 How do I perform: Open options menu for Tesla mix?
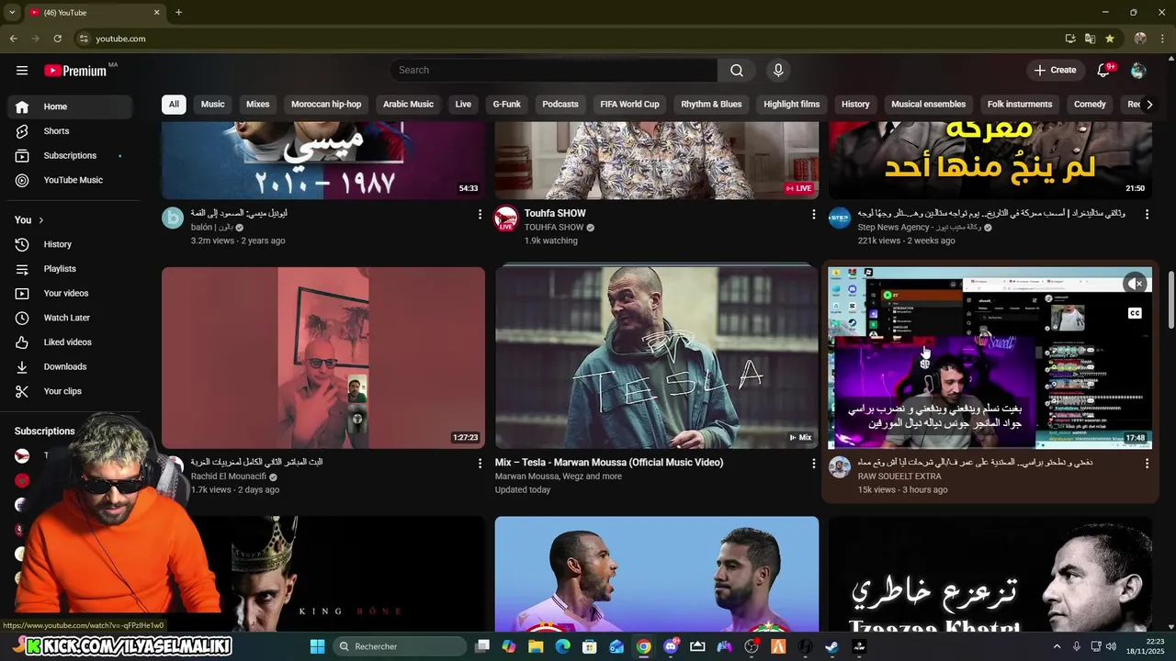tap(813, 464)
